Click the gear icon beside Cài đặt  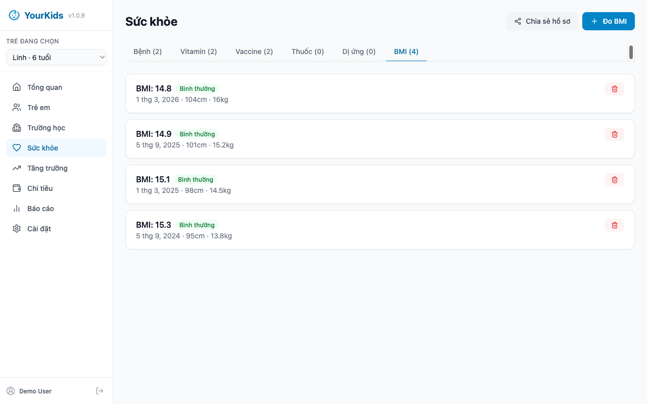17,229
